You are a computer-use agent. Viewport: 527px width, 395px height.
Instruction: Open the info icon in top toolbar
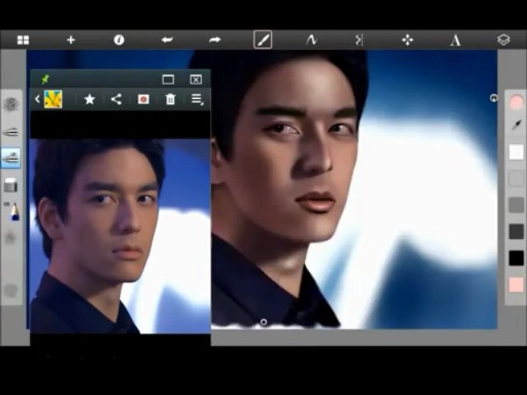point(119,40)
